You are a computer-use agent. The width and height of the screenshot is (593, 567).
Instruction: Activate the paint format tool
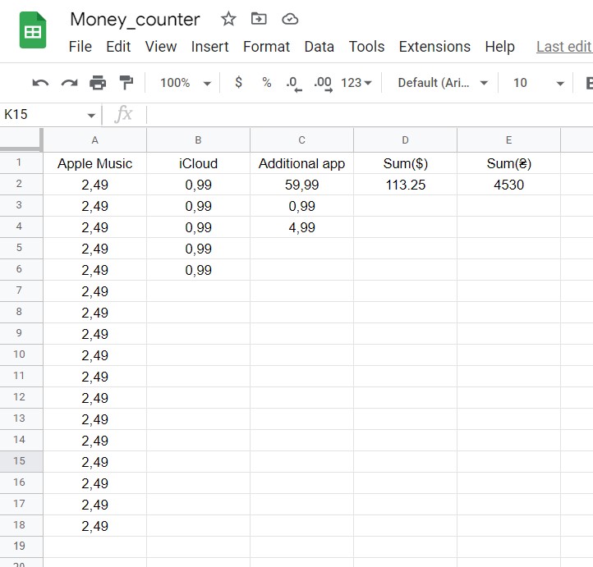[126, 83]
